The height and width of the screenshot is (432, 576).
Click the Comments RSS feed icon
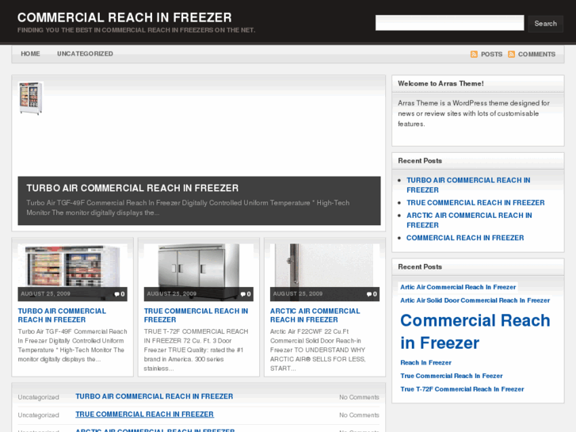(x=511, y=55)
